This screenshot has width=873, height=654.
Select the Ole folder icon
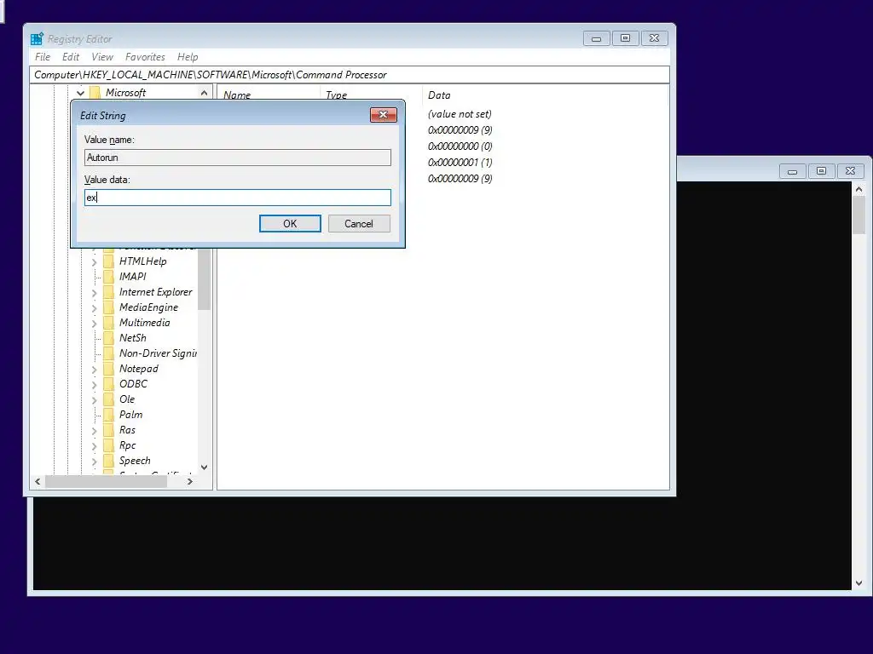[x=108, y=399]
